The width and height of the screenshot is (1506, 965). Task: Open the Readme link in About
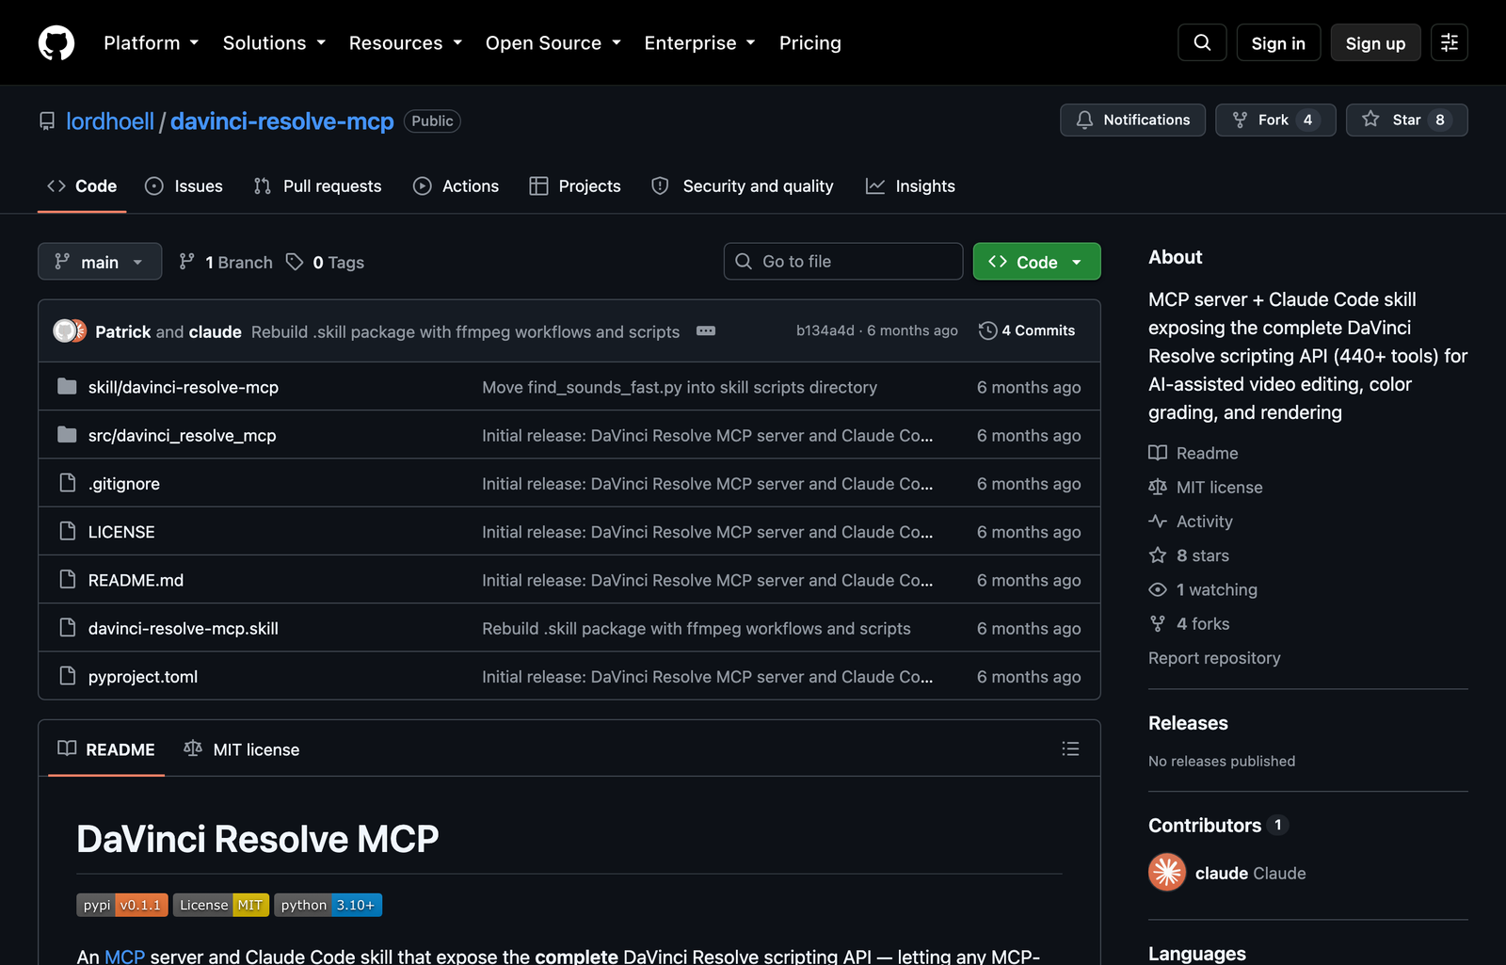(x=1194, y=453)
